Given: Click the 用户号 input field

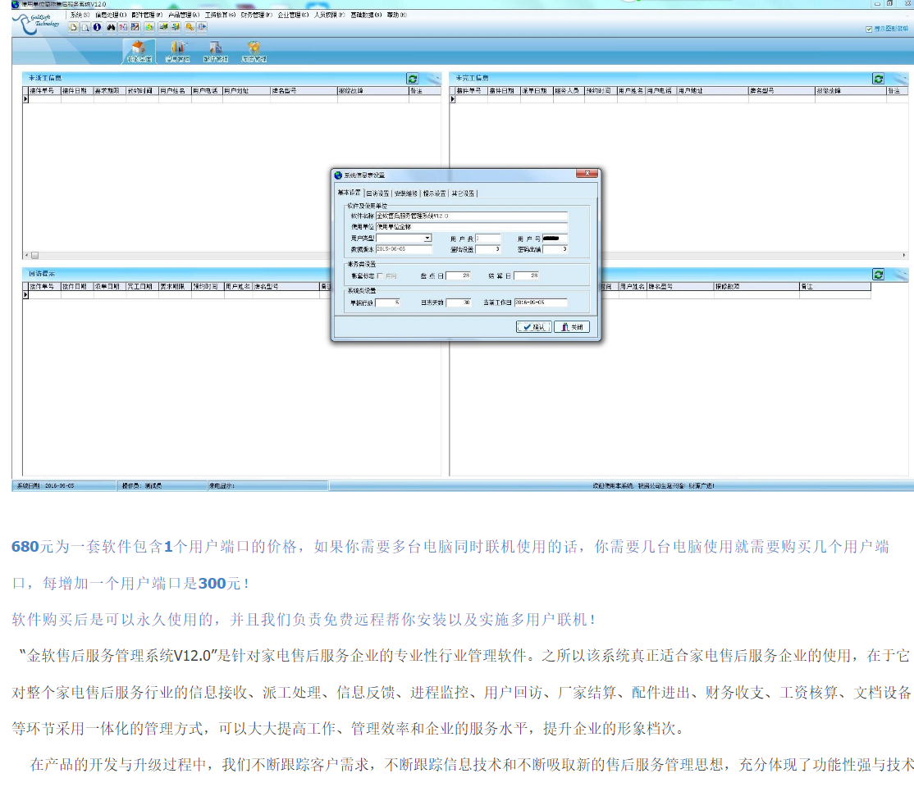Looking at the screenshot, I should point(555,239).
